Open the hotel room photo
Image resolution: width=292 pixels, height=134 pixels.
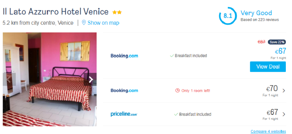click(x=50, y=79)
